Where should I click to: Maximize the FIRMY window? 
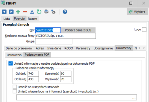pos(131,3)
